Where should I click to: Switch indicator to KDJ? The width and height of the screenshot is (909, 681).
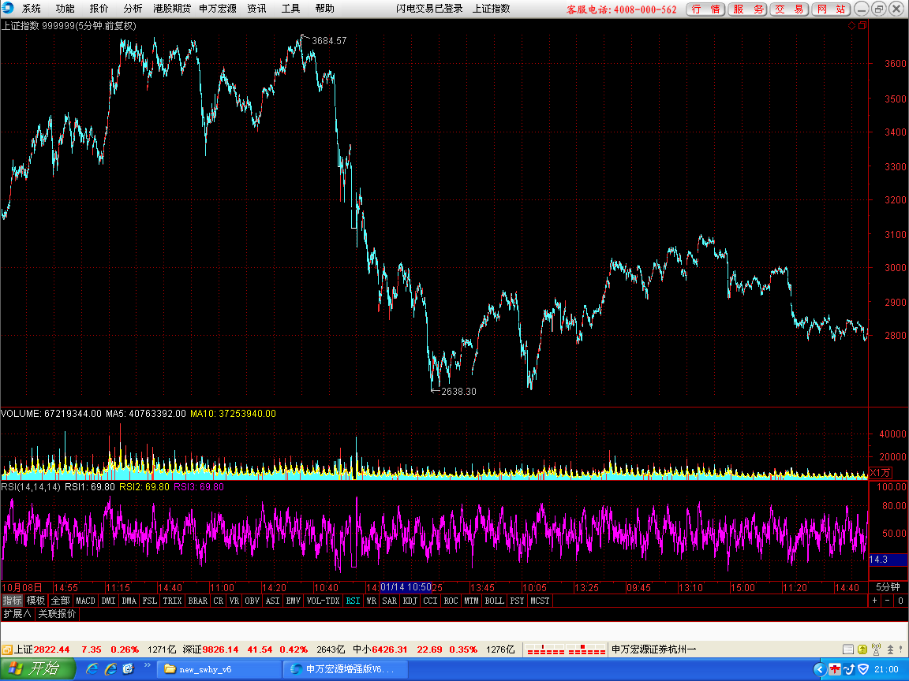pos(410,601)
